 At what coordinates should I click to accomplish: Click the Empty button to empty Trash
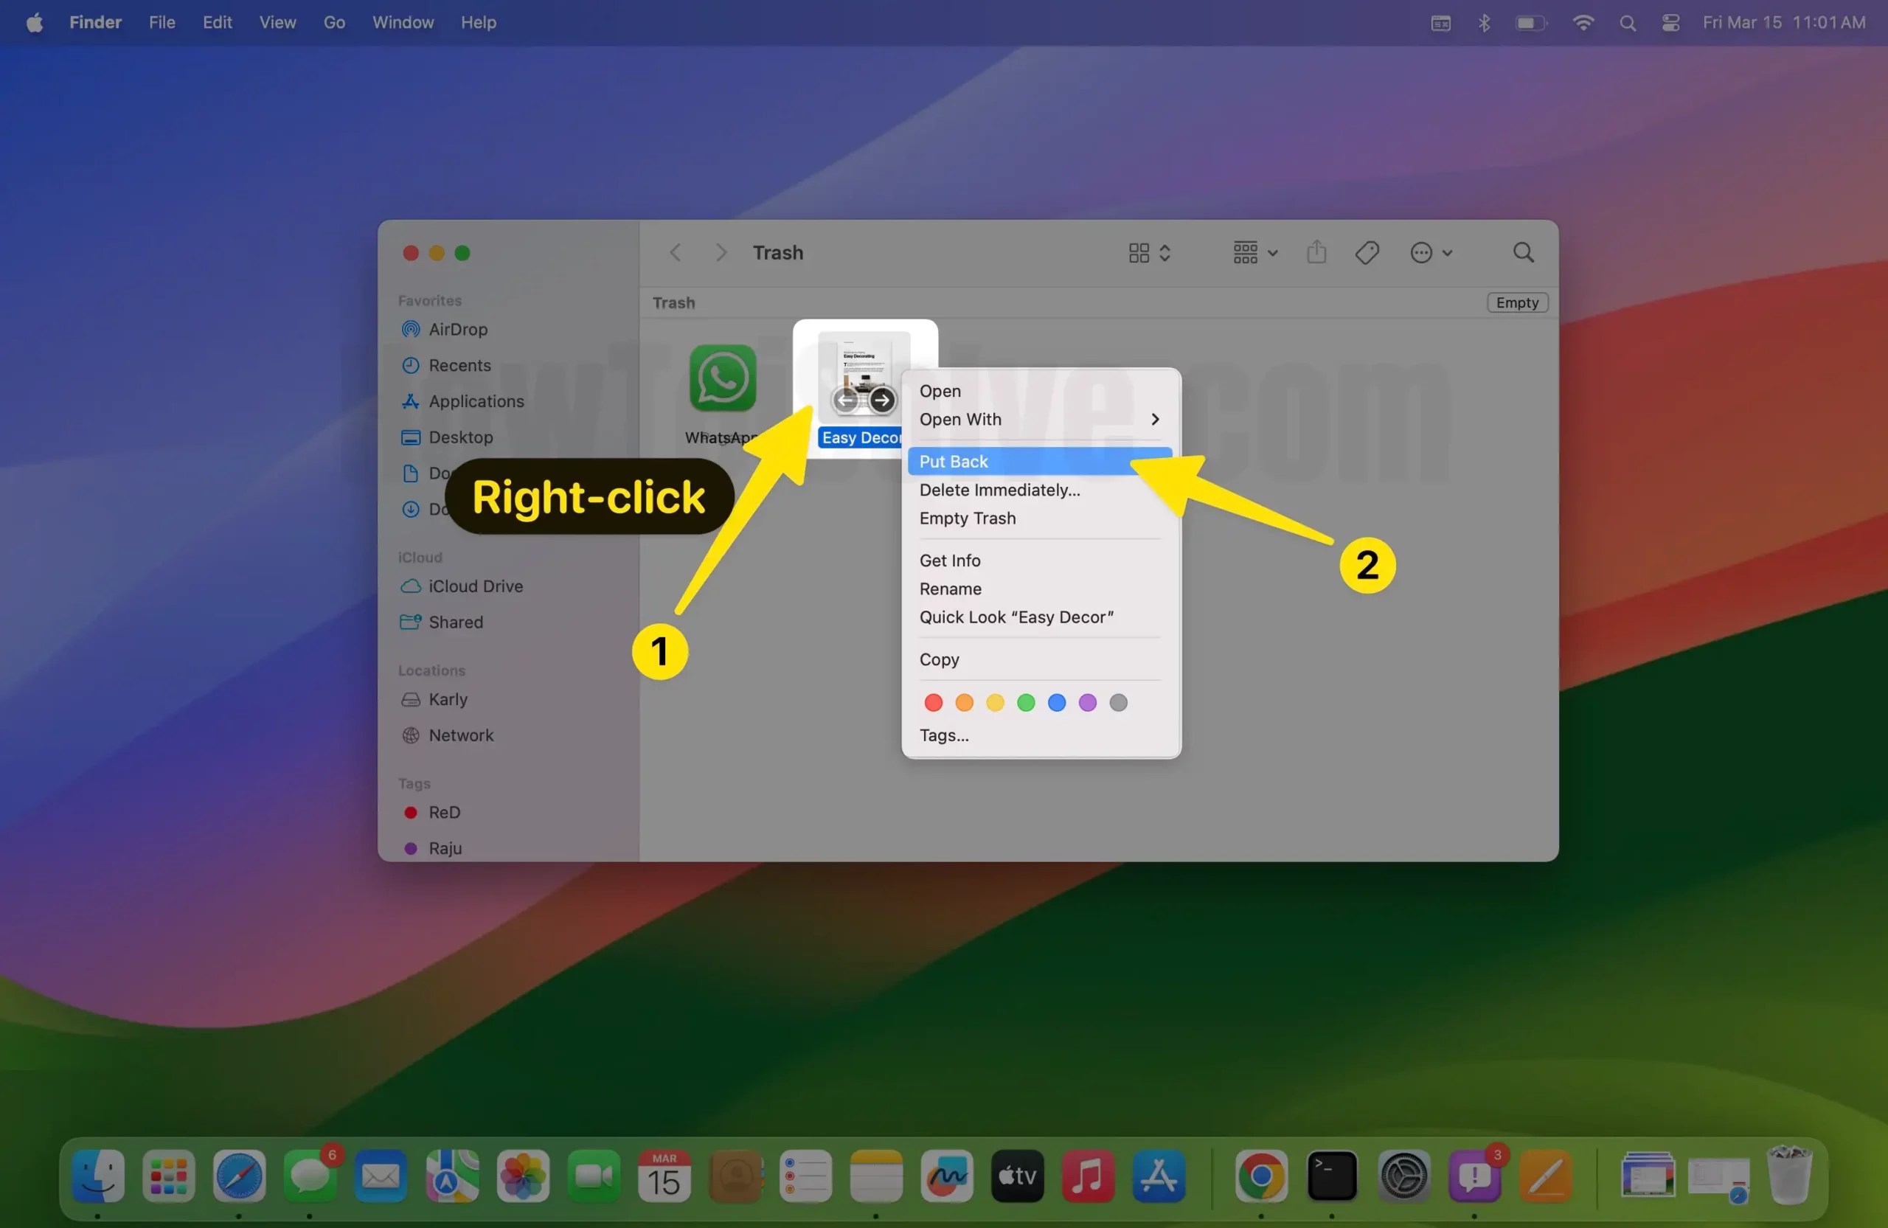(1516, 302)
